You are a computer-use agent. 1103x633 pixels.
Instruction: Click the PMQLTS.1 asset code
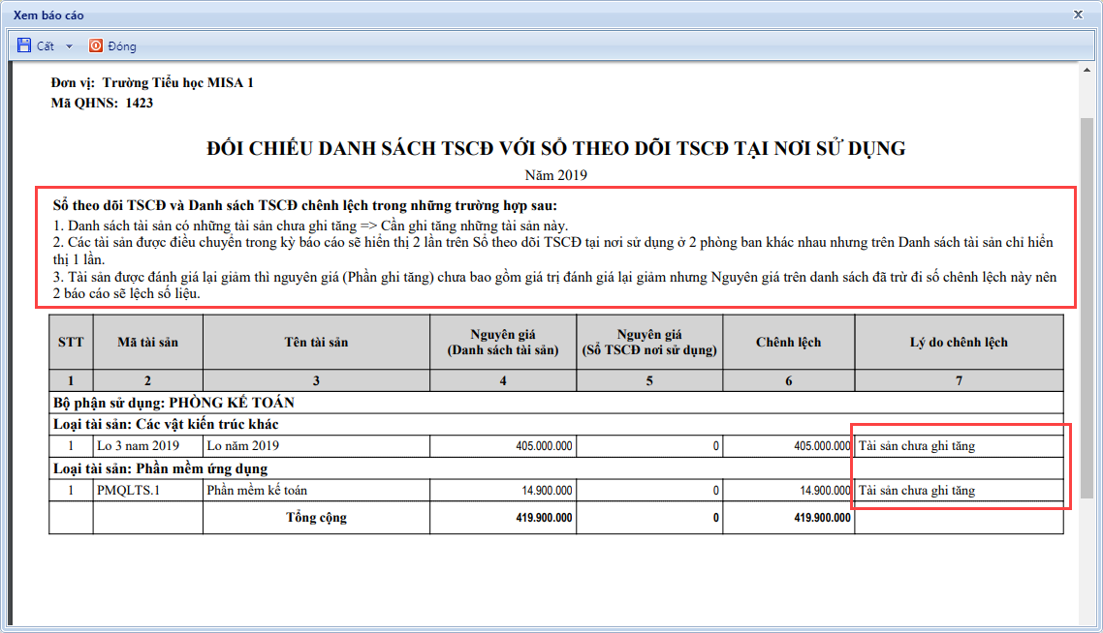pyautogui.click(x=128, y=491)
